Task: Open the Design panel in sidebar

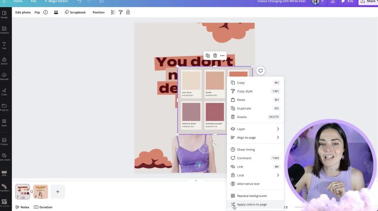Action: pos(4,15)
